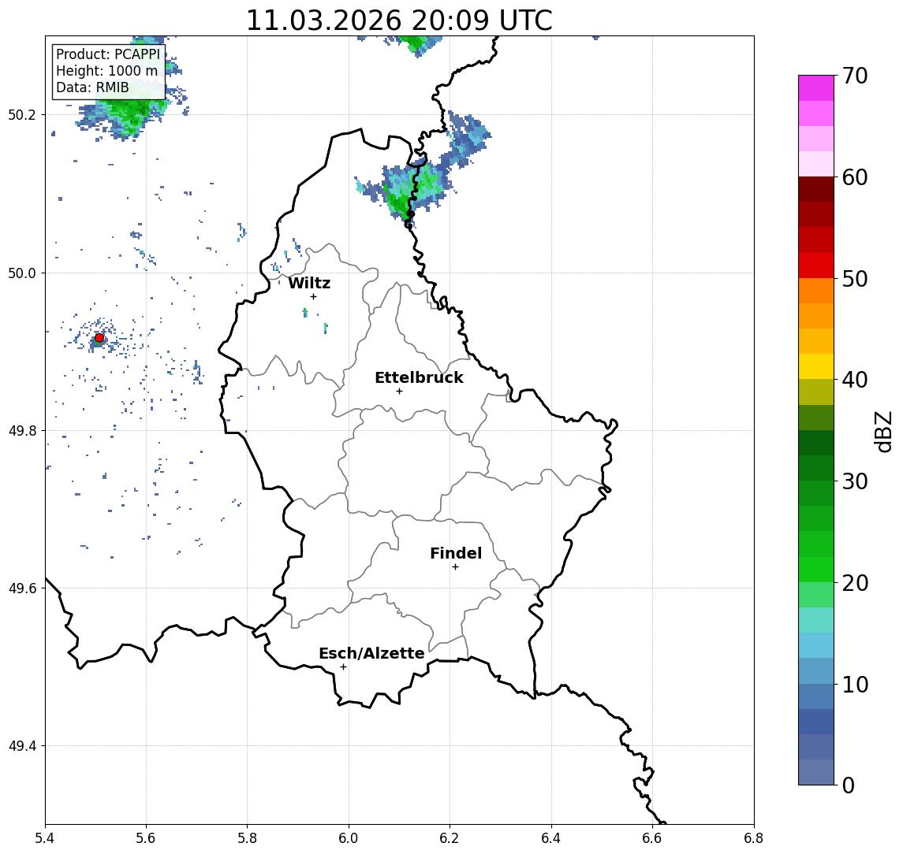903x854 pixels.
Task: Pick the bright green swatch above 20
Action: click(816, 569)
